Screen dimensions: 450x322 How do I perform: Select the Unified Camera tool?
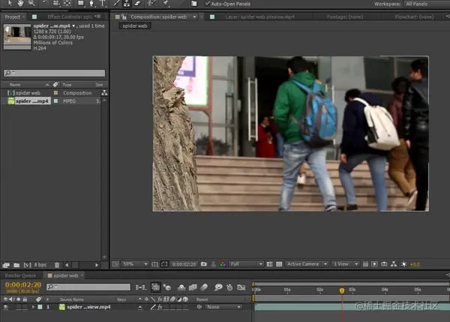coord(56,3)
